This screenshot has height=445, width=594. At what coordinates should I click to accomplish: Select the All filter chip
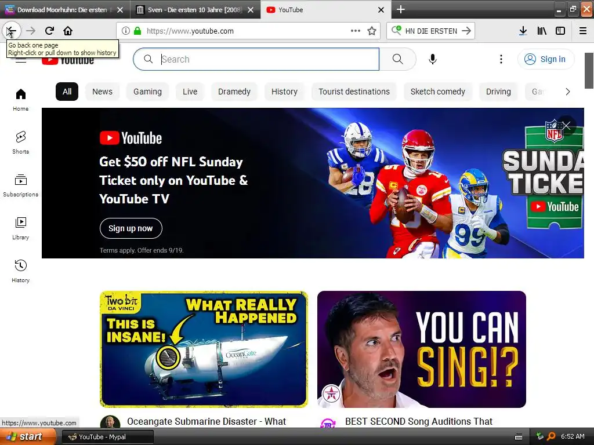click(67, 92)
